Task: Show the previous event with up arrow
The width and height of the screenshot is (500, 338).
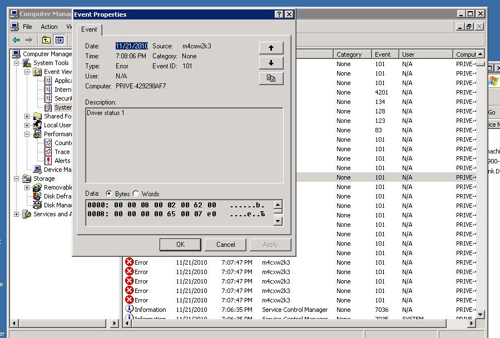Action: tap(271, 48)
